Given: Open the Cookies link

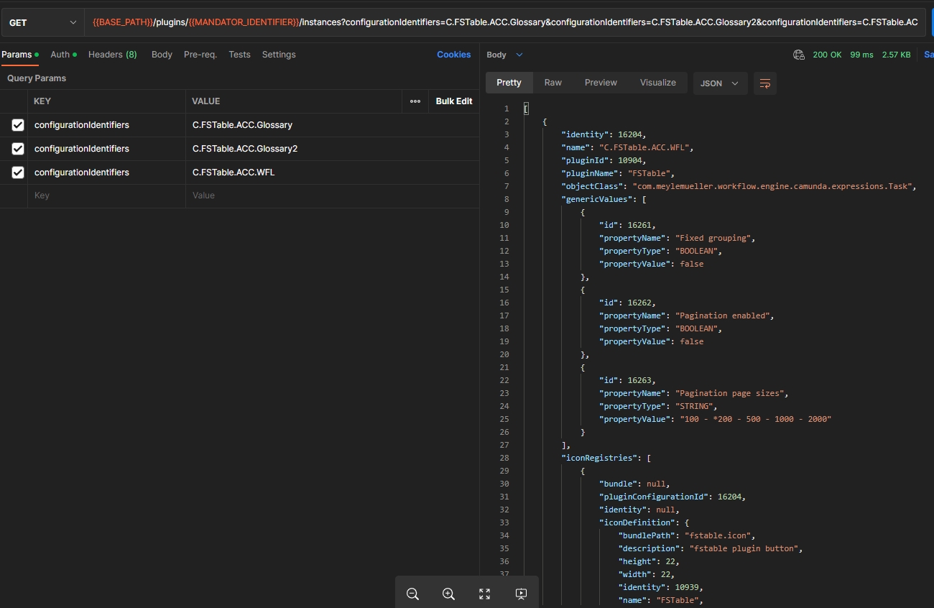Looking at the screenshot, I should tap(453, 55).
